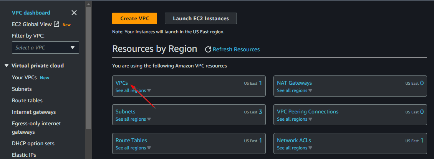
Task: Click the Network ACLs resource link
Action: pos(294,140)
